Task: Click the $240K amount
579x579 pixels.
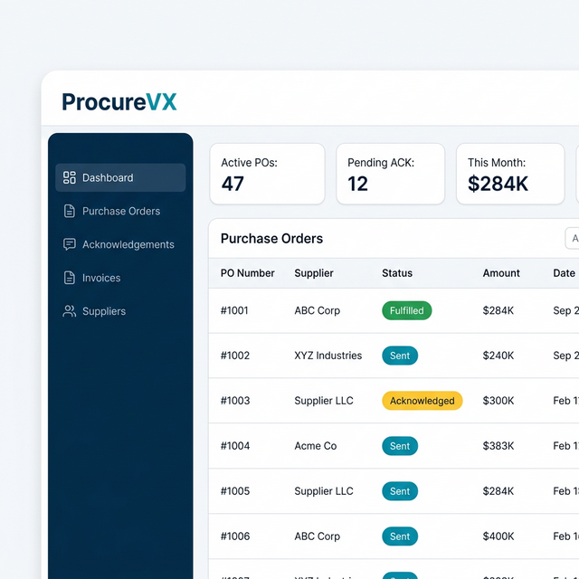Action: point(498,356)
